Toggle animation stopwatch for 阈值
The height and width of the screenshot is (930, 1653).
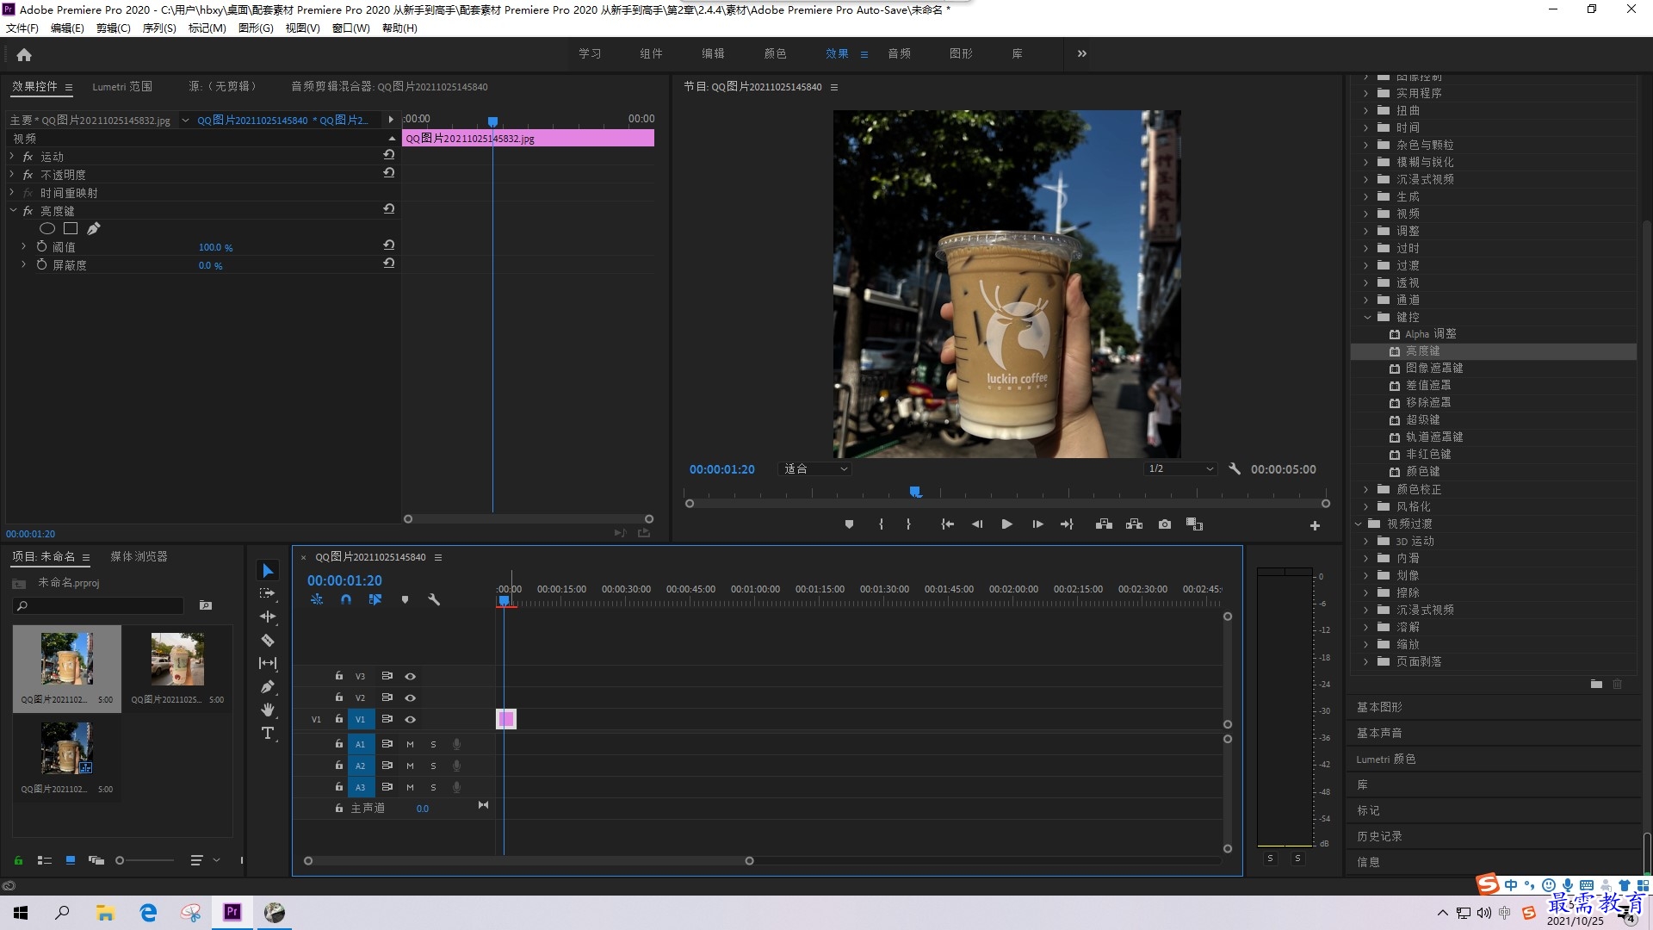(x=41, y=247)
